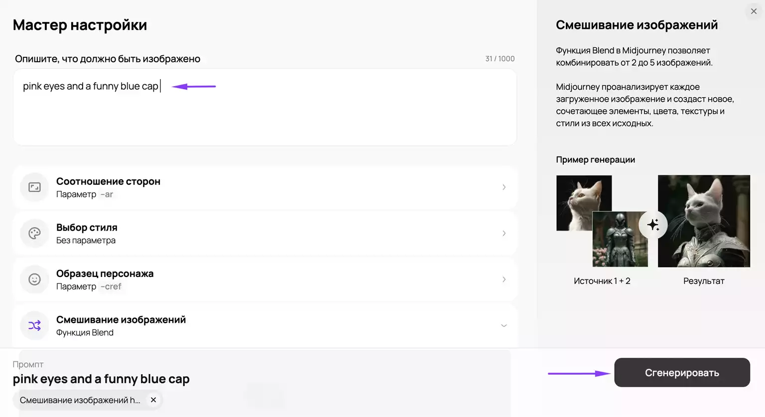Expand the Соотношение сторон chevron
The image size is (765, 417).
pyautogui.click(x=504, y=187)
